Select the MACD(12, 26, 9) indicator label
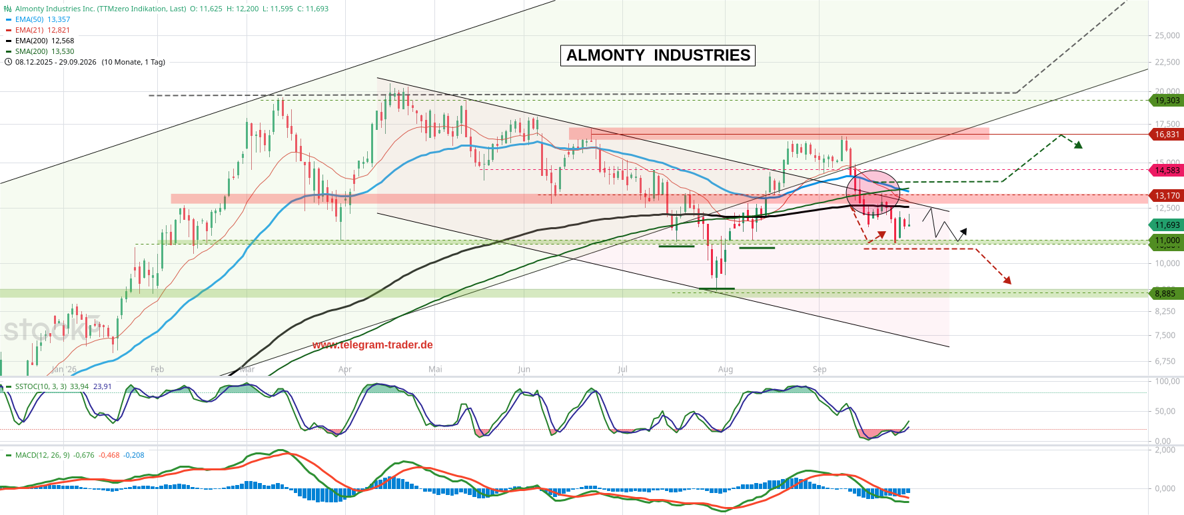Viewport: 1184px width, 515px height. (43, 455)
